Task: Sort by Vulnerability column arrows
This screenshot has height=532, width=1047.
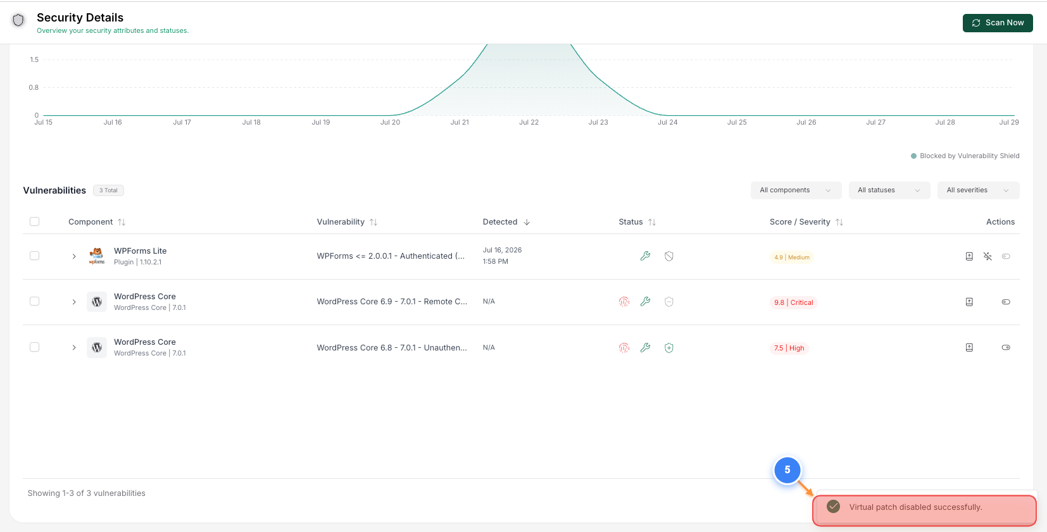Action: coord(373,222)
